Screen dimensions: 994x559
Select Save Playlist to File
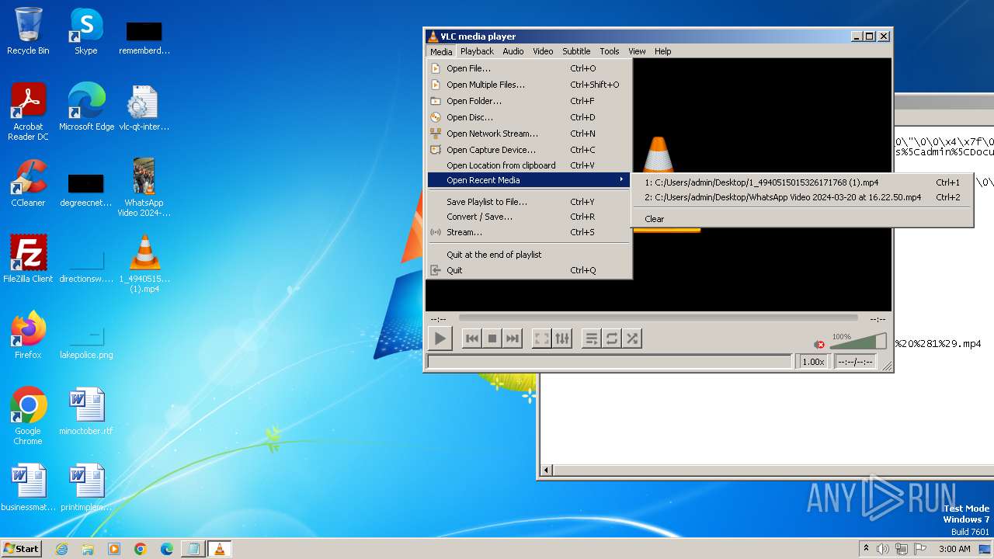(x=530, y=202)
